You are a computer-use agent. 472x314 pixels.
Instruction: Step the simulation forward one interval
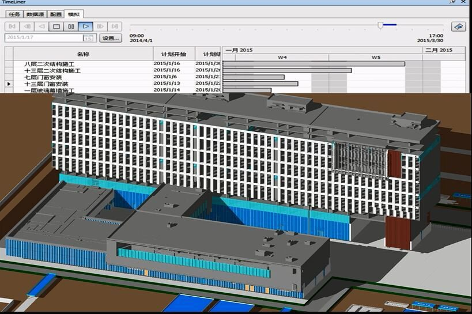pos(100,27)
